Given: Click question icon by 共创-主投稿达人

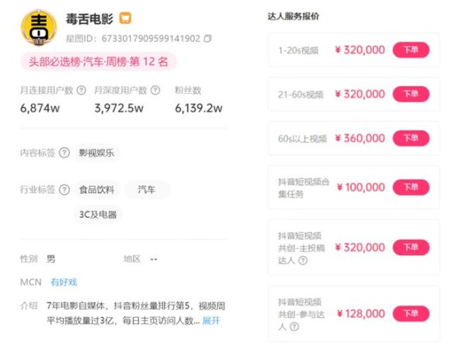Looking at the screenshot, I should (303, 261).
